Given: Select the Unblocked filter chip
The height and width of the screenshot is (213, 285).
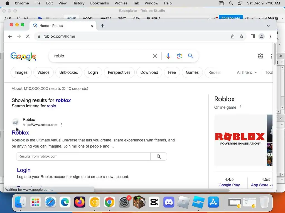Looking at the screenshot, I should 69,72.
